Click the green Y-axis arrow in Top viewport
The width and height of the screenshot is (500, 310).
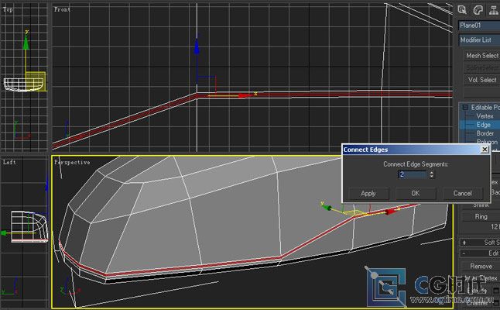(x=26, y=42)
